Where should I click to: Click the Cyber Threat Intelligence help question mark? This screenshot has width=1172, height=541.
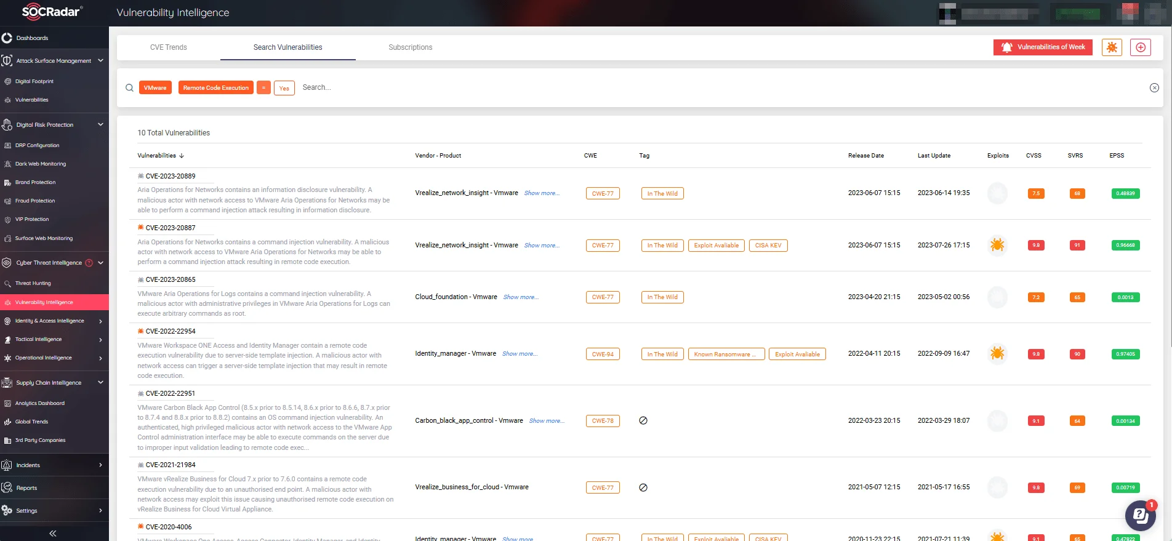coord(89,263)
